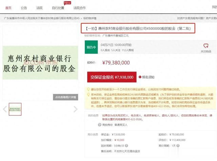Click the 评估价 ¥113,400,000 value
217x161 pixels.
pyautogui.click(x=177, y=140)
